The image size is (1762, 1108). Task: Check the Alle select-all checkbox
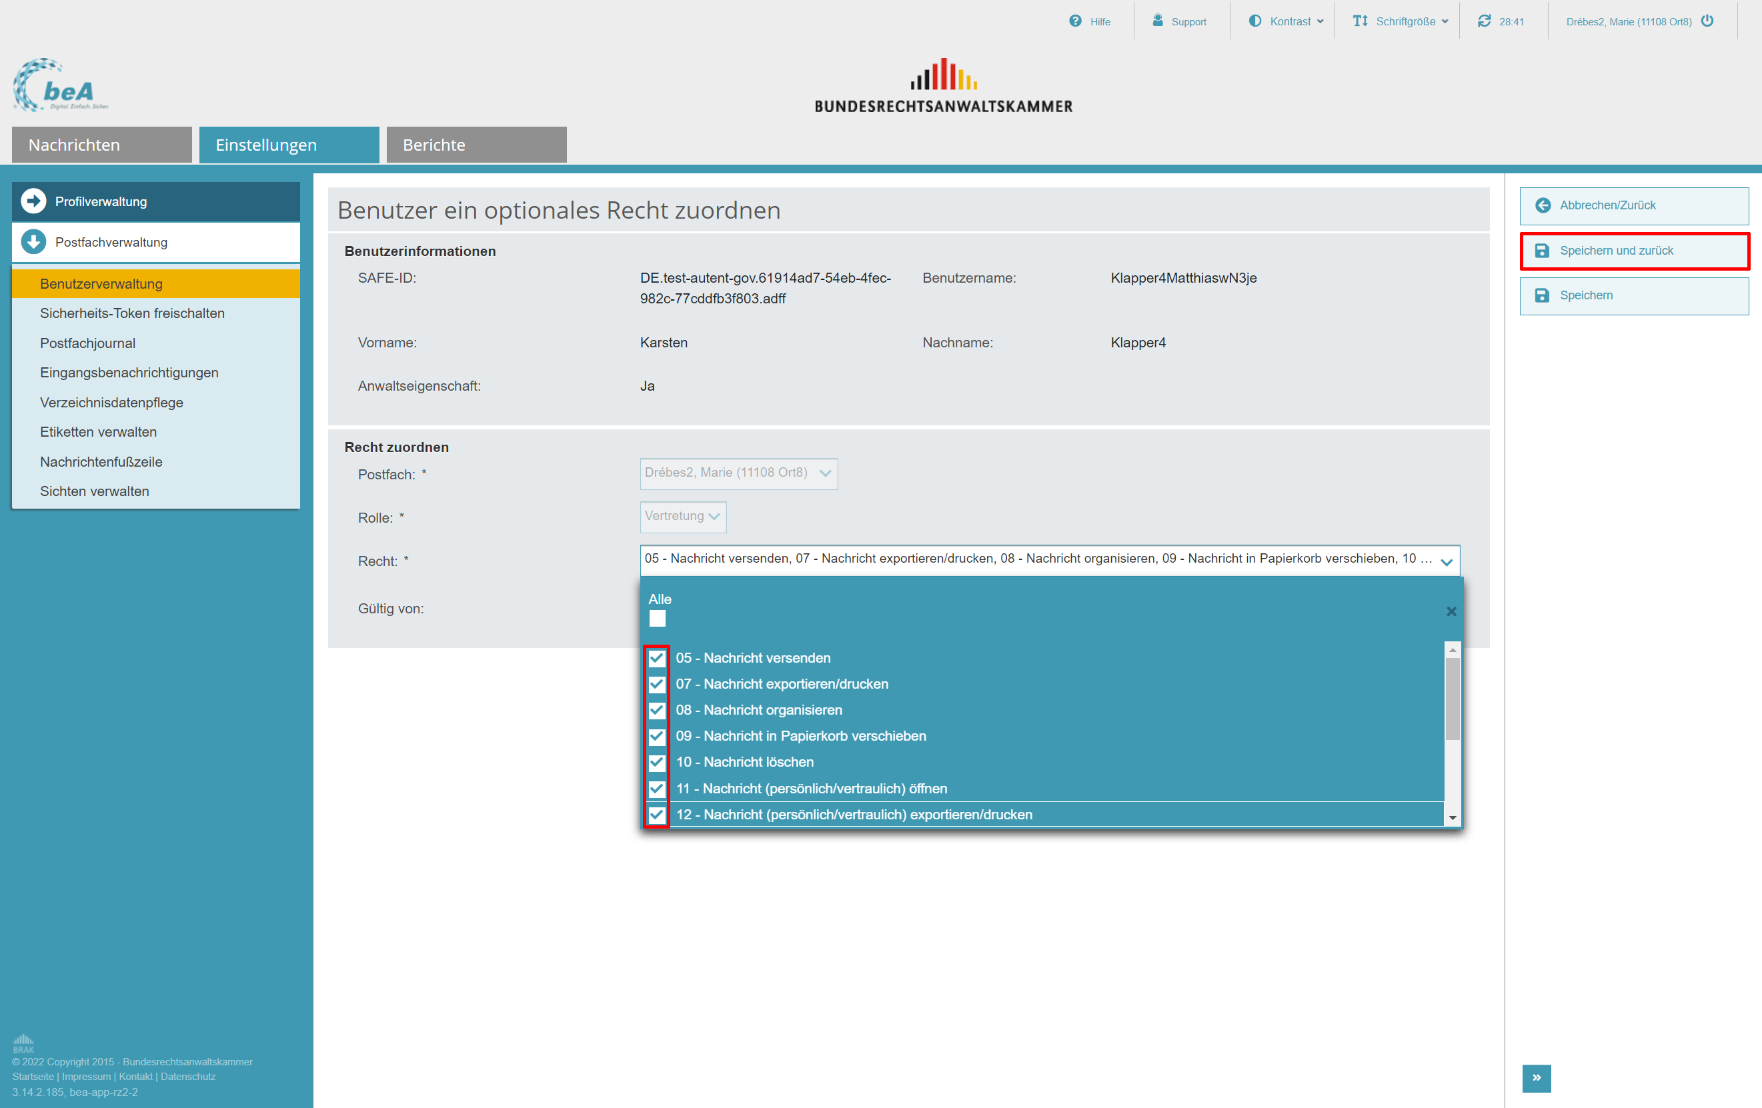[x=657, y=619]
